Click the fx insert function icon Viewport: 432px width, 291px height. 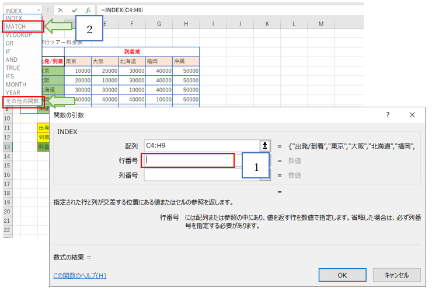(88, 10)
